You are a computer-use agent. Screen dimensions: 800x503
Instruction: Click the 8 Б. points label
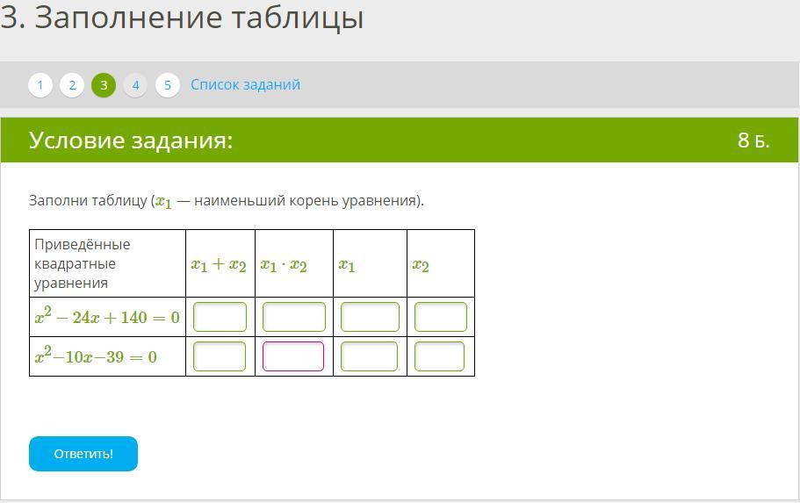753,140
